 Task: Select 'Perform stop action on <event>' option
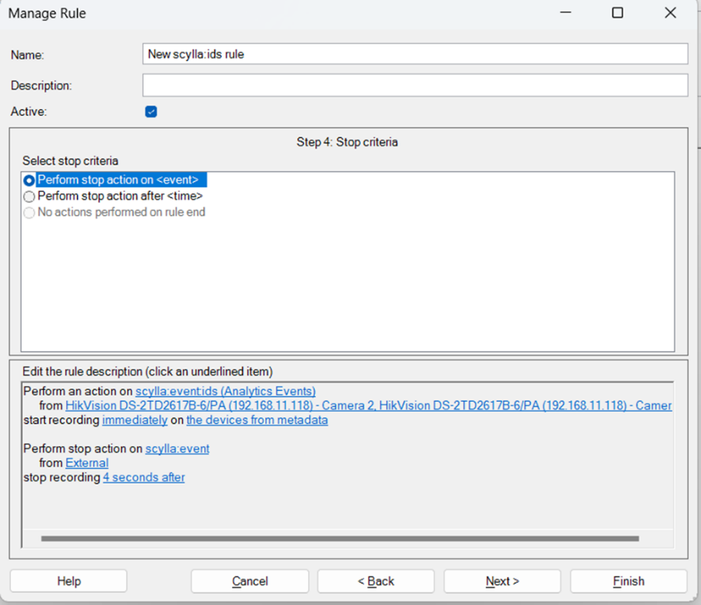[x=30, y=180]
